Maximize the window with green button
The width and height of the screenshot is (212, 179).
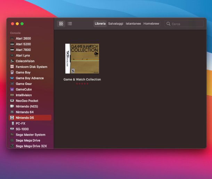22,24
